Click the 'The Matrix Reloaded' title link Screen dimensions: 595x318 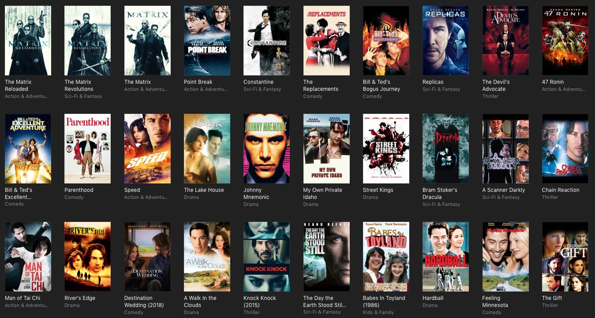coord(18,86)
